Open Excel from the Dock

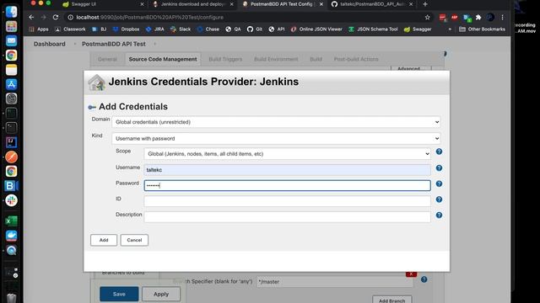coord(11,221)
